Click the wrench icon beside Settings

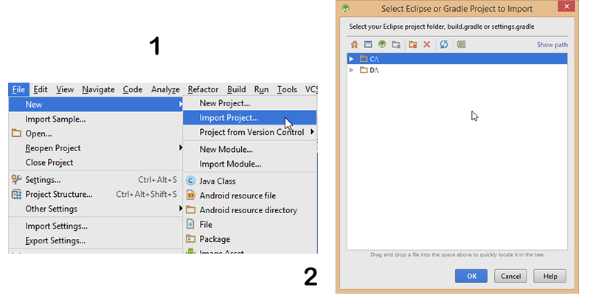click(16, 179)
